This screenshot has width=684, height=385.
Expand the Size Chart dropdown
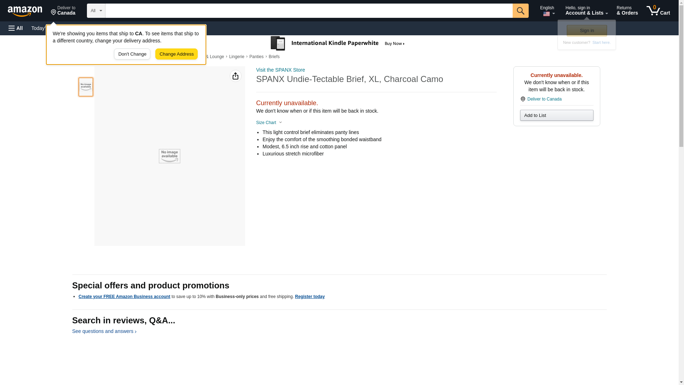[x=269, y=123]
